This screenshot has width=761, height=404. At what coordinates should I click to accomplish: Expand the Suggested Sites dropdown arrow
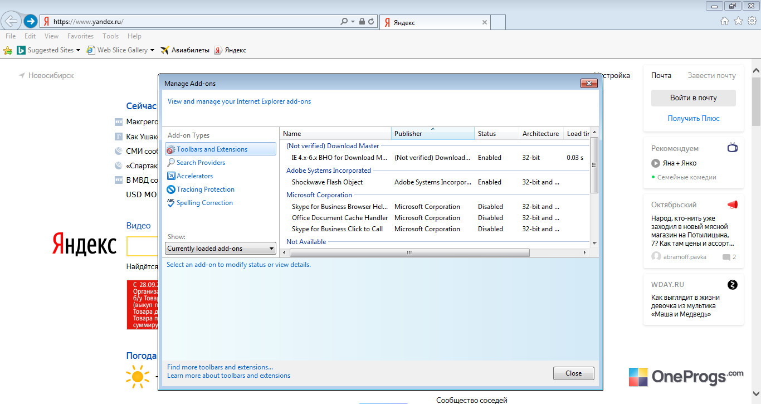point(78,50)
